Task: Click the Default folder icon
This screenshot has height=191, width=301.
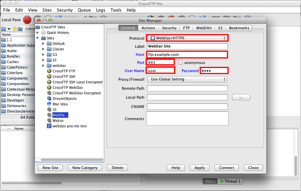Action: click(x=49, y=44)
